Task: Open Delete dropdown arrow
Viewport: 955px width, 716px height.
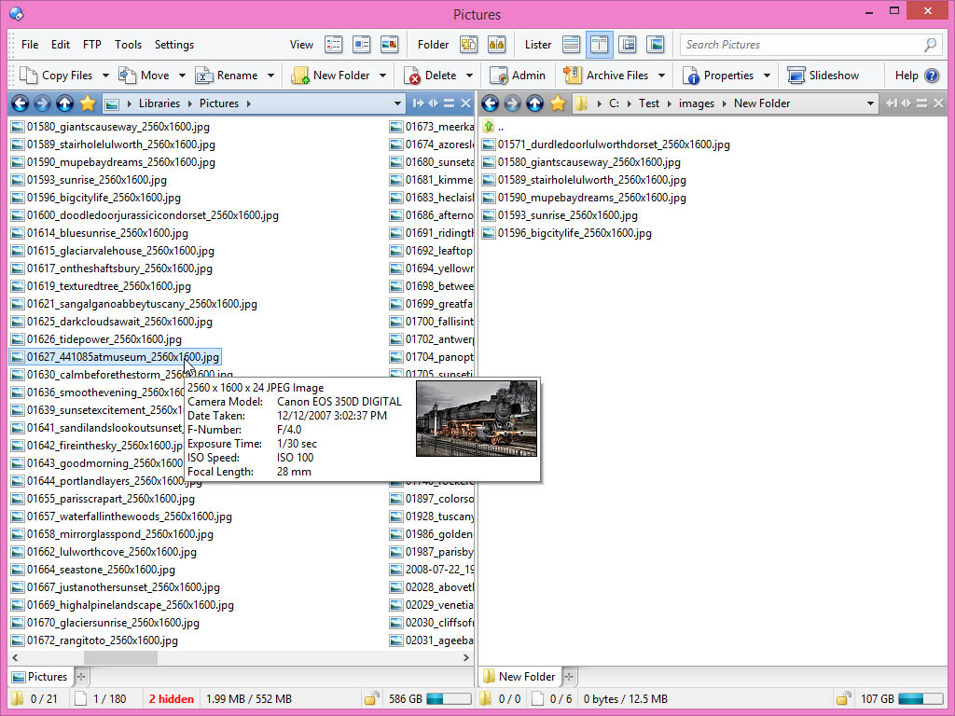Action: coord(469,76)
